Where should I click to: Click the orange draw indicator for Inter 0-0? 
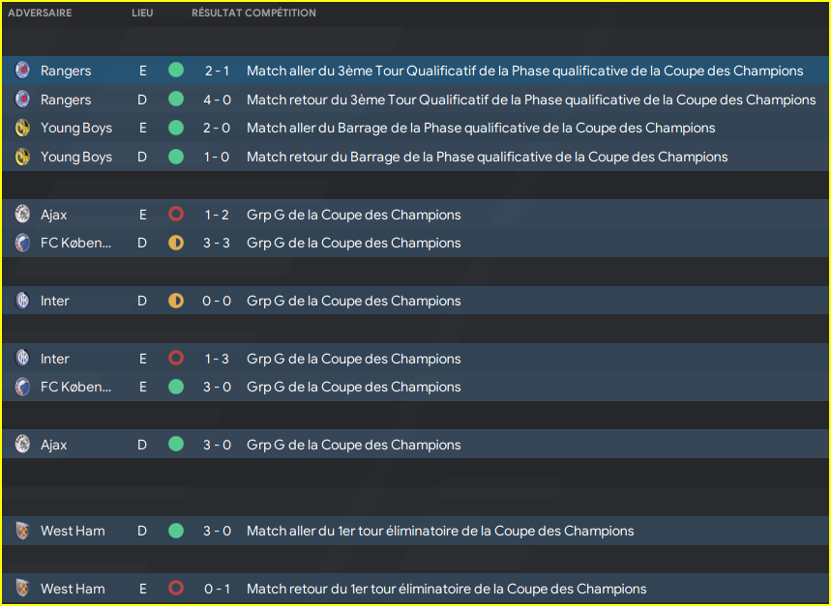tap(175, 301)
